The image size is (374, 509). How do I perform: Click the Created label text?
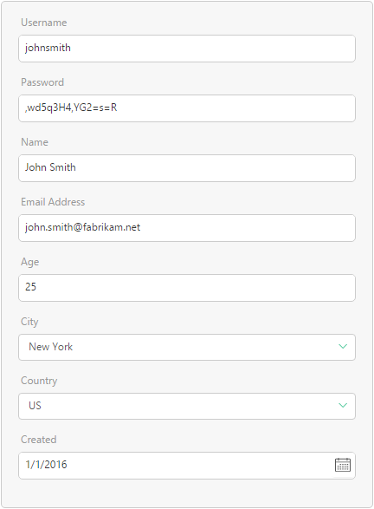pos(39,440)
